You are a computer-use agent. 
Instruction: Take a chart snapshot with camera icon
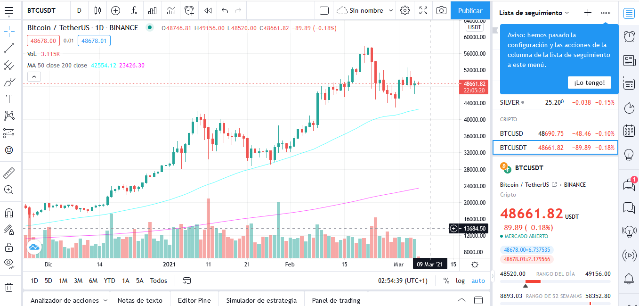[441, 10]
